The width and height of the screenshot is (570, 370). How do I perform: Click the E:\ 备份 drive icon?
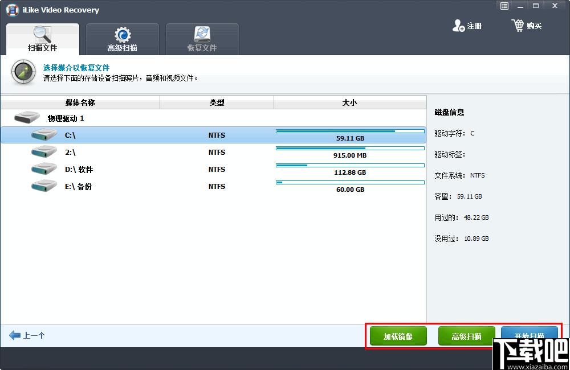pos(44,187)
